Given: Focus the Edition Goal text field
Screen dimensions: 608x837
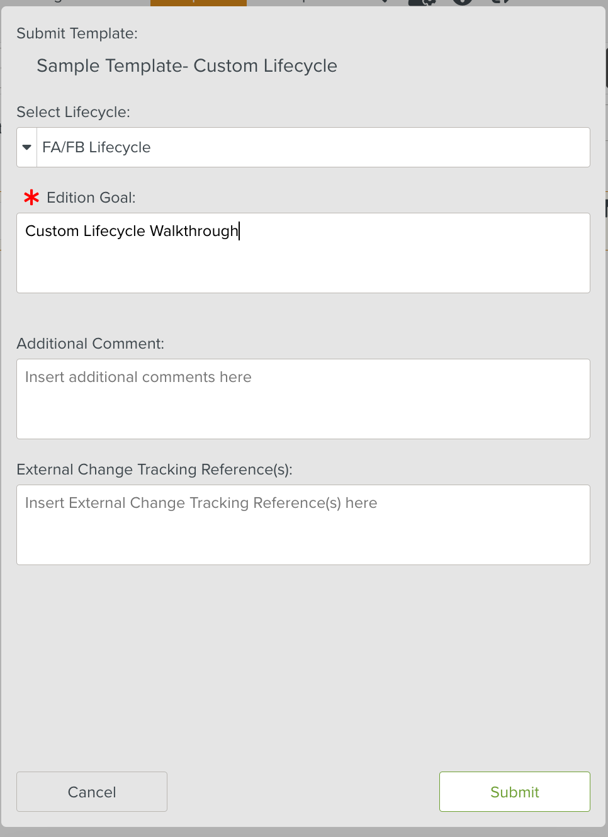Looking at the screenshot, I should pyautogui.click(x=303, y=252).
